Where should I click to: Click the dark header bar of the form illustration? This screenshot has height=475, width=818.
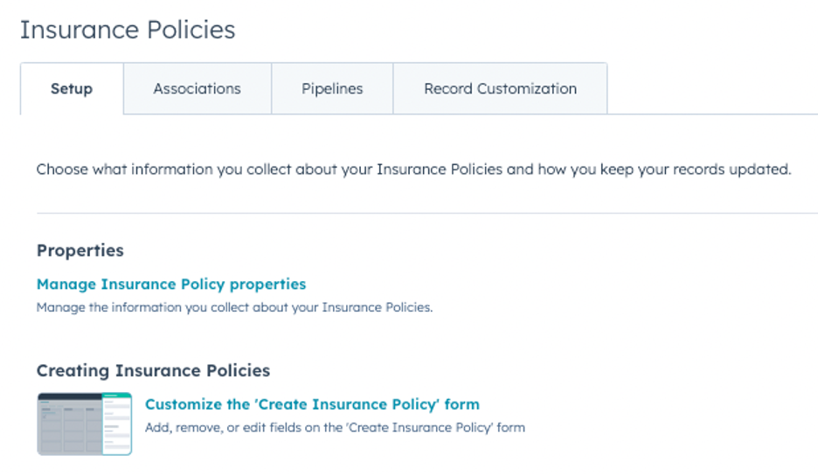[70, 396]
